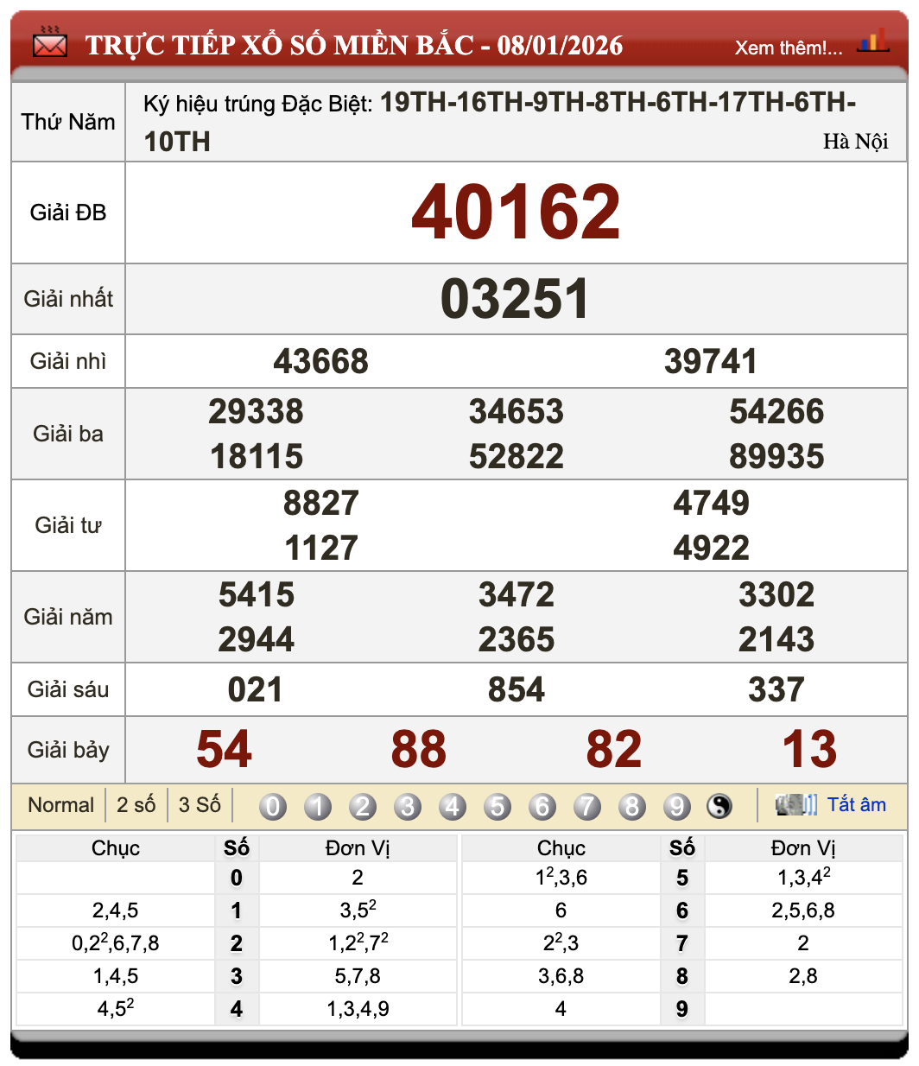Open the bar chart statistics icon
The height and width of the screenshot is (1066, 919).
[875, 39]
